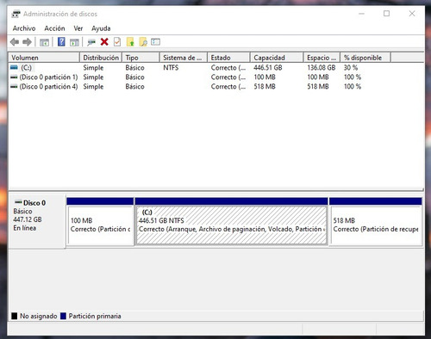
Task: Close the Administración de discos window
Action: point(412,14)
